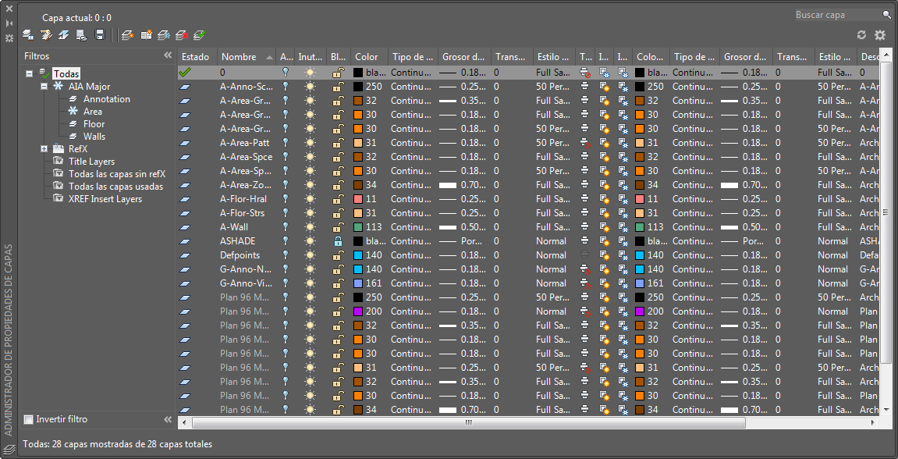
Task: Lock the A-Area-Spce layer padlock
Action: click(339, 157)
